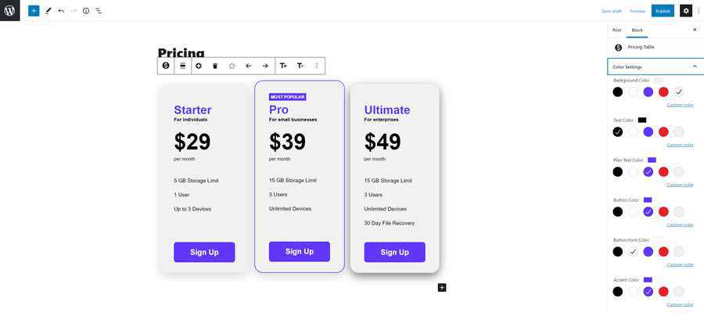Toggle the settings gear sidebar

tap(685, 11)
